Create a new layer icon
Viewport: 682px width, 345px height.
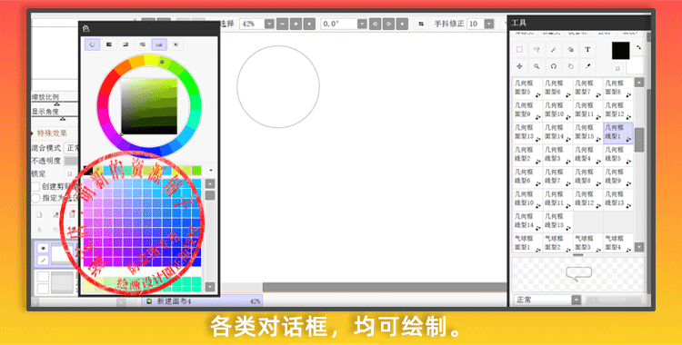point(39,214)
